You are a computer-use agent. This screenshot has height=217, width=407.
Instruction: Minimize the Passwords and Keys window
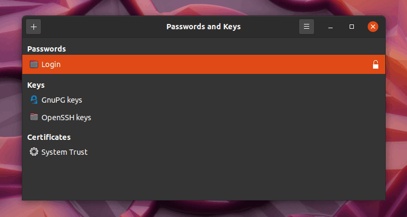point(330,27)
